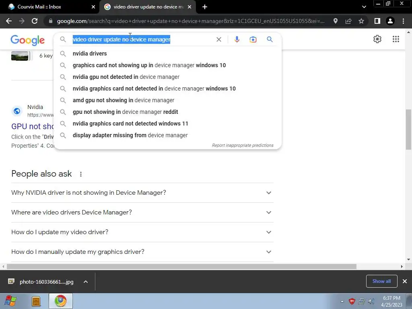Go back to previous page
This screenshot has width=412, height=309.
pyautogui.click(x=9, y=21)
